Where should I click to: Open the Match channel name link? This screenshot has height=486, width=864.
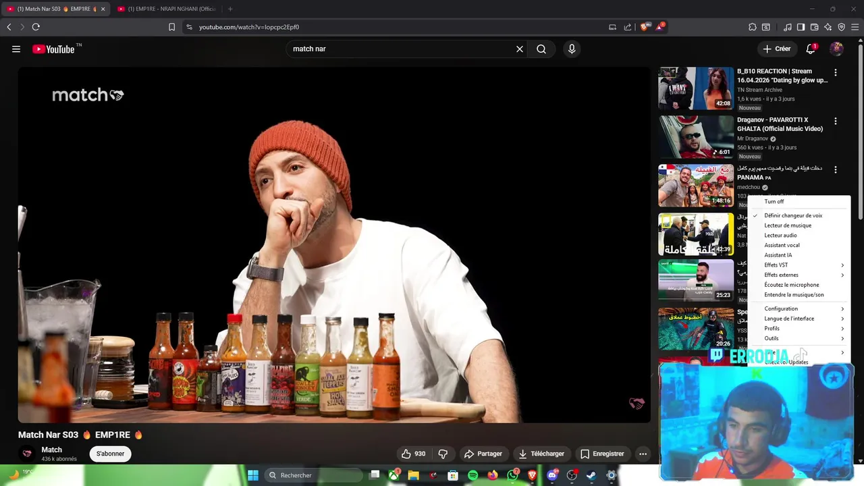[51, 450]
